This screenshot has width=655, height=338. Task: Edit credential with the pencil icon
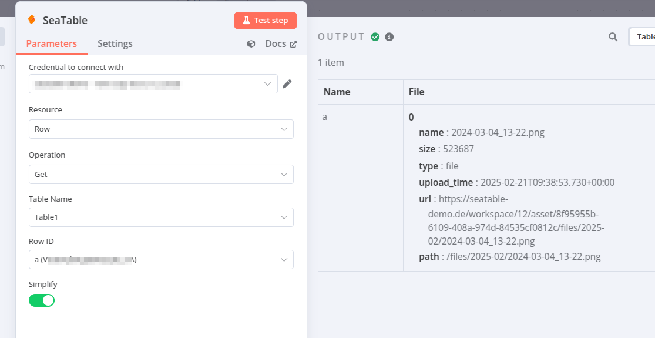pos(287,84)
